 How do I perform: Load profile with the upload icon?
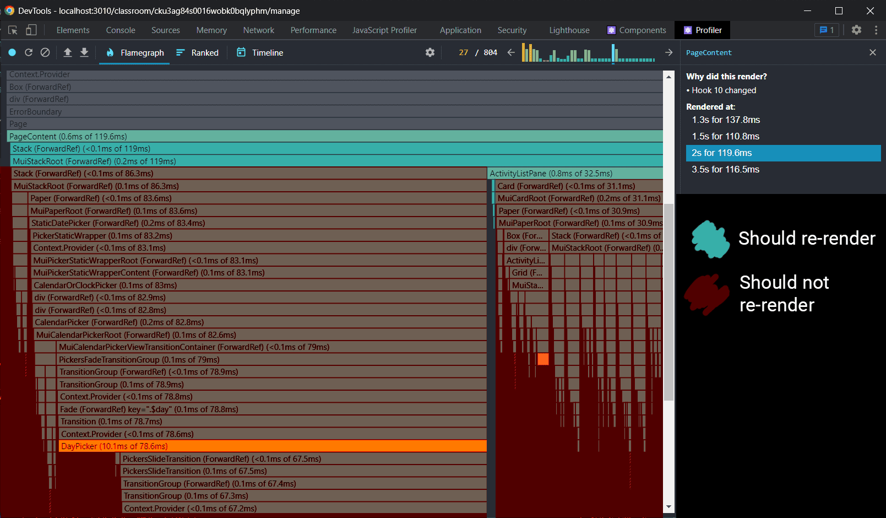68,52
